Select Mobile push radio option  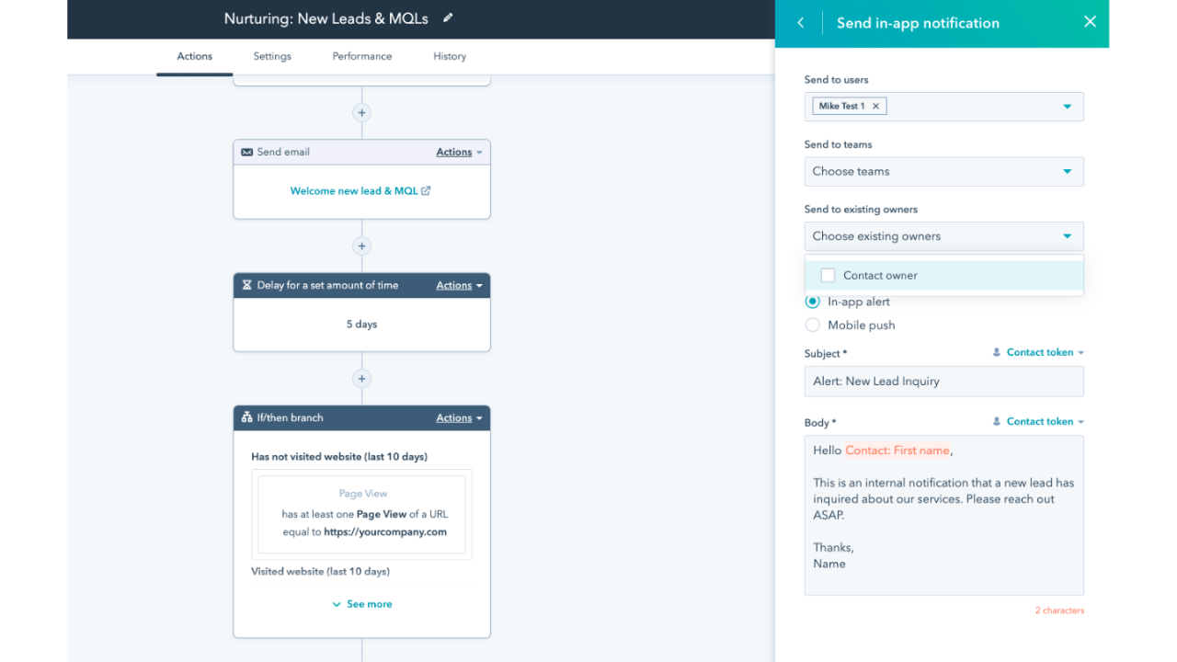pyautogui.click(x=812, y=325)
